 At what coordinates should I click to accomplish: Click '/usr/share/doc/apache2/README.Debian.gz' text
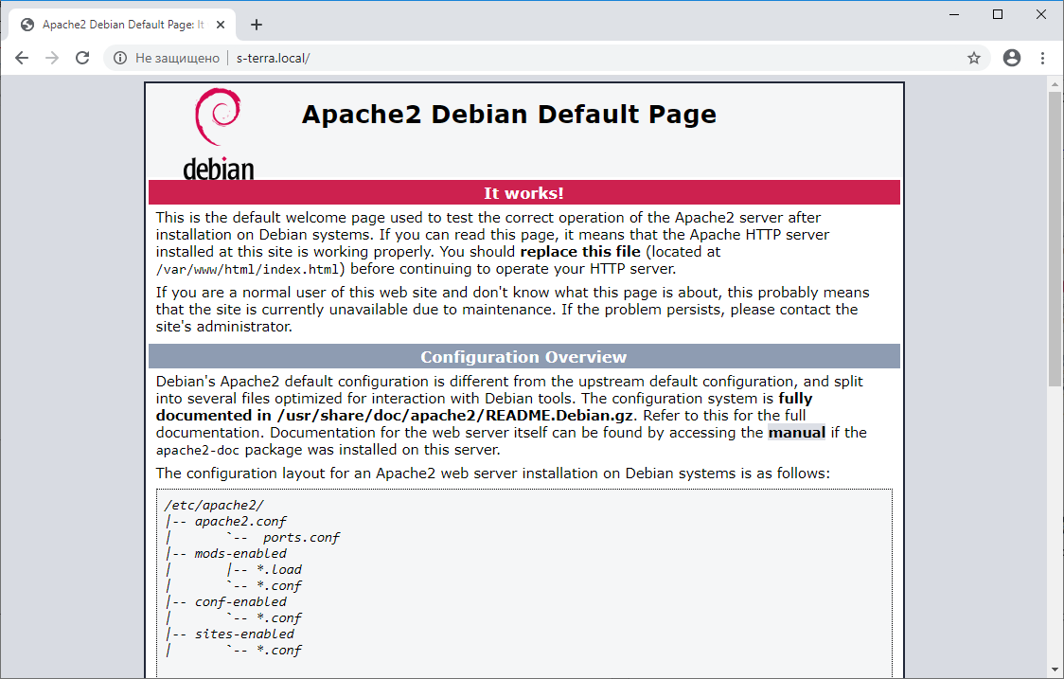455,416
